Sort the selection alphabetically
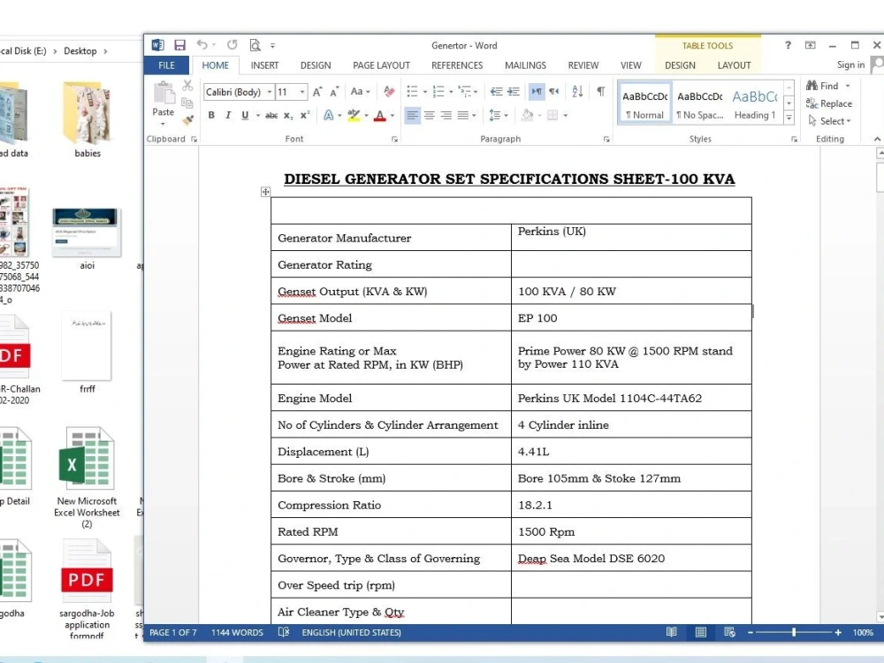884x663 pixels. click(577, 91)
